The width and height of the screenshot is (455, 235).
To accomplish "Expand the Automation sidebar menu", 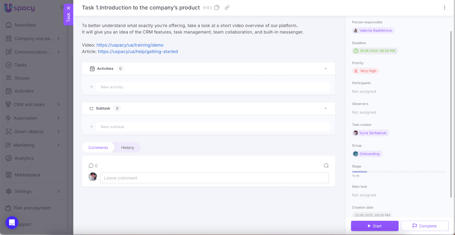I will point(58,118).
